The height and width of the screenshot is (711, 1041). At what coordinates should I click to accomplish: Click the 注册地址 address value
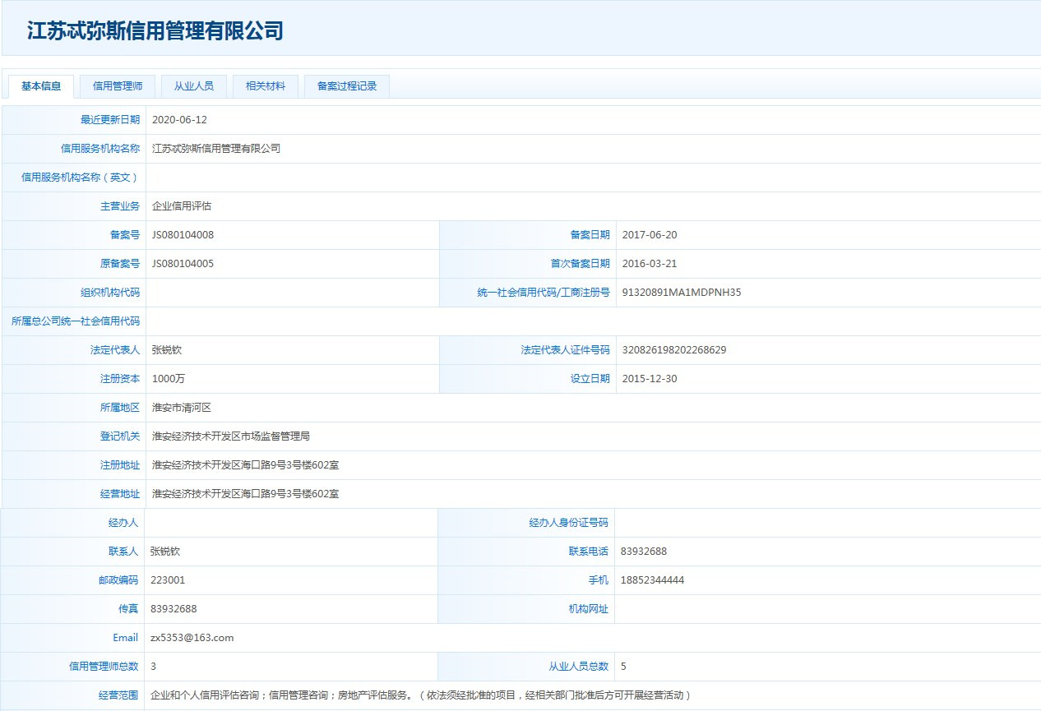[246, 465]
